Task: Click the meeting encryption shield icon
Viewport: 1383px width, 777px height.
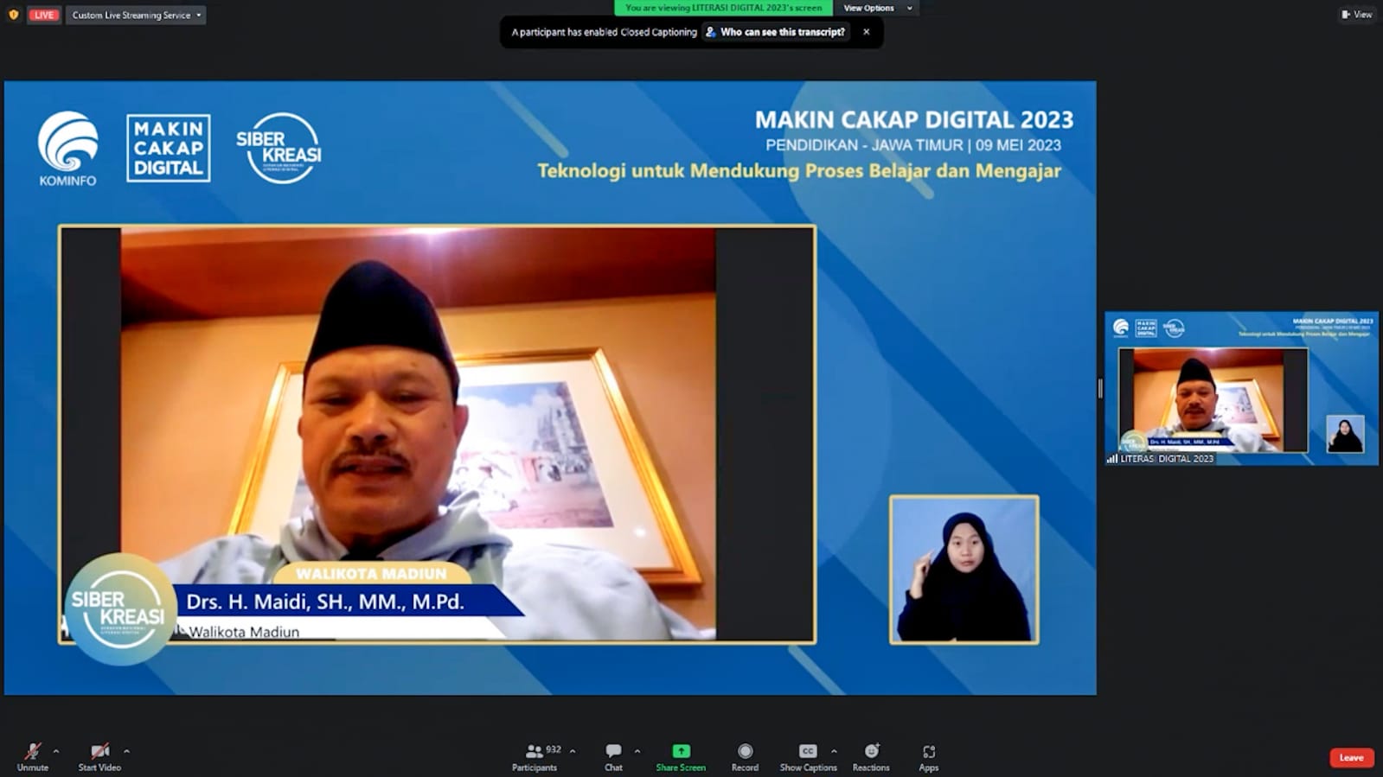Action: tap(13, 15)
